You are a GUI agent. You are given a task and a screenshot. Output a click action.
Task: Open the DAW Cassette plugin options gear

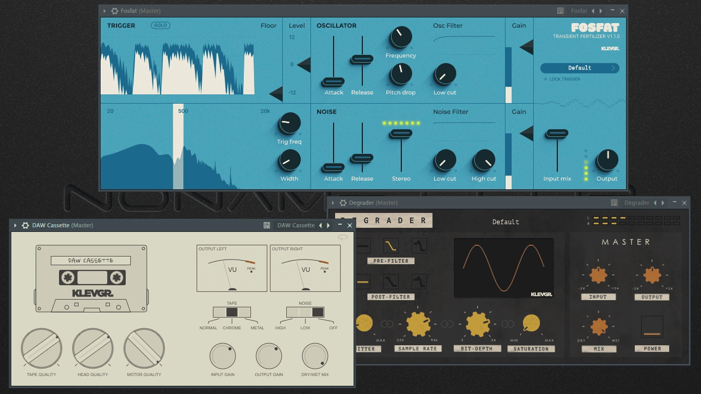point(25,225)
